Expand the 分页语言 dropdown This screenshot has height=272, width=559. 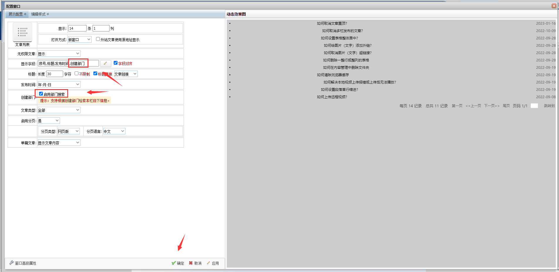[114, 131]
